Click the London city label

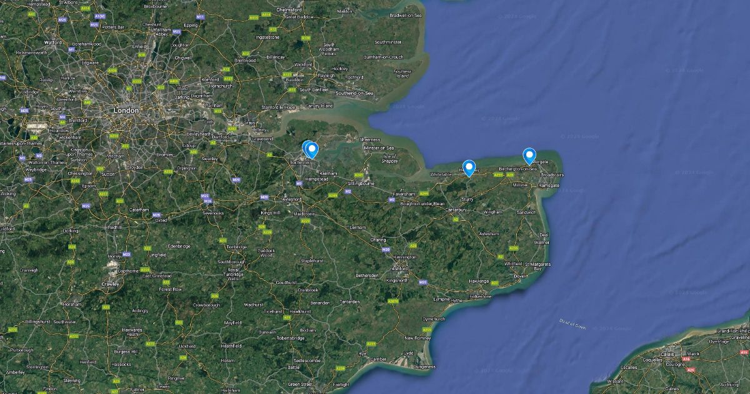coord(126,110)
